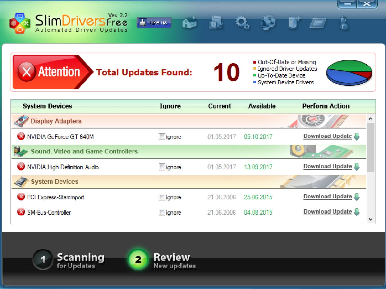The width and height of the screenshot is (386, 289).
Task: Click the scrollbar up arrow in device list
Action: point(371,119)
